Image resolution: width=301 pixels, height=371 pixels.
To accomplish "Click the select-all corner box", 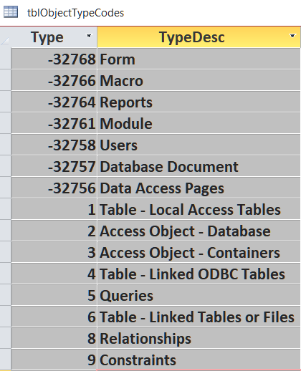I will (5, 37).
